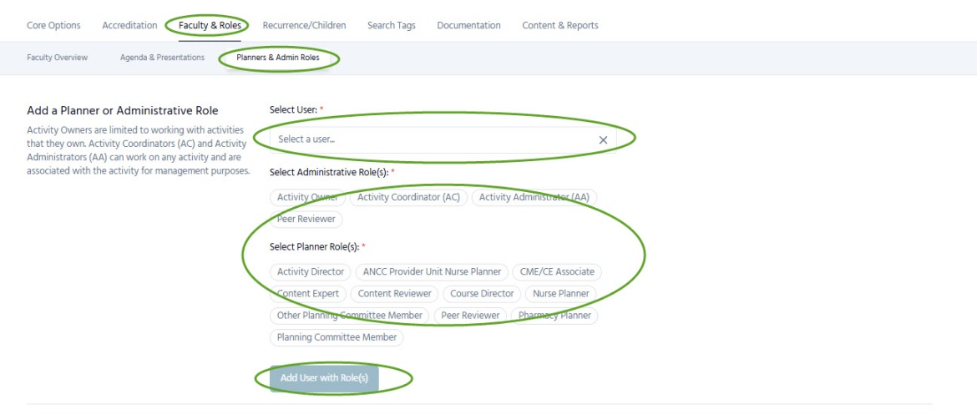Image resolution: width=977 pixels, height=415 pixels.
Task: Enable the Content Reviewer planner role
Action: 394,293
